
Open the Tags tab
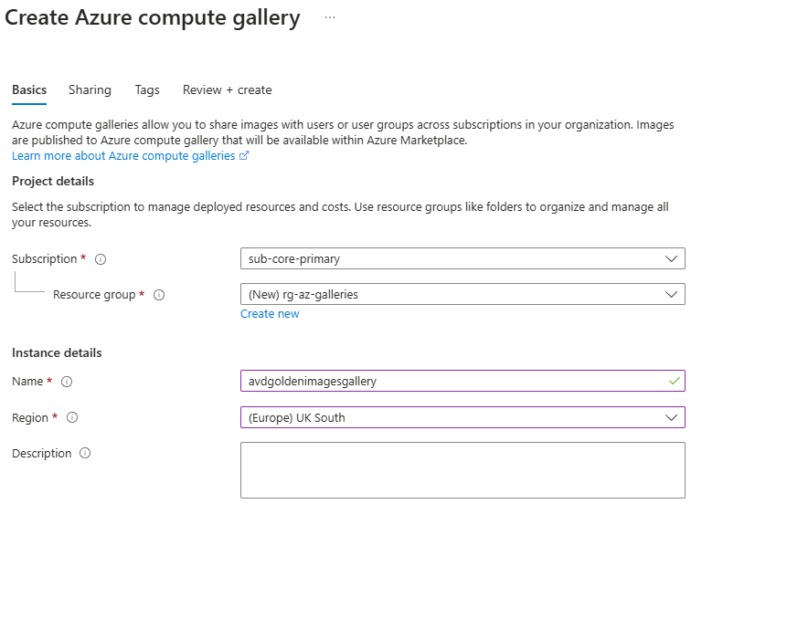(x=147, y=89)
